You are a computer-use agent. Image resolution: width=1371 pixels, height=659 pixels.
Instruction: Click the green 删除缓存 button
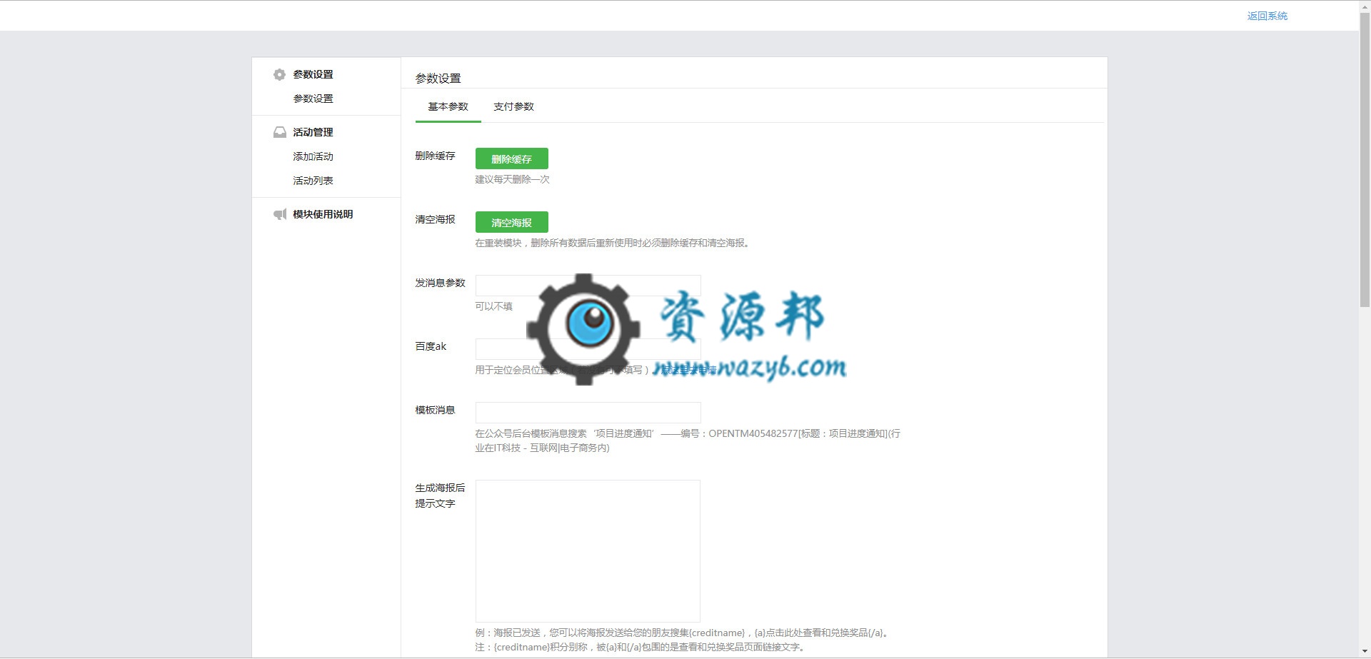[x=511, y=159]
